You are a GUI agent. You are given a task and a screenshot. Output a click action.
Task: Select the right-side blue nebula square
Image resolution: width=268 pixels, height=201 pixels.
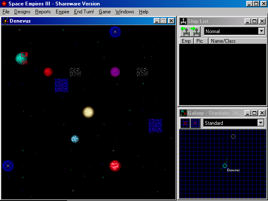coord(155,126)
